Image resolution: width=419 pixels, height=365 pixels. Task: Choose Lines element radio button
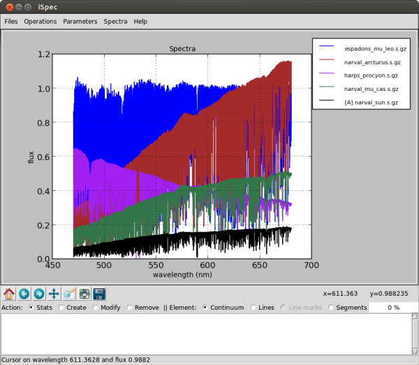point(253,308)
